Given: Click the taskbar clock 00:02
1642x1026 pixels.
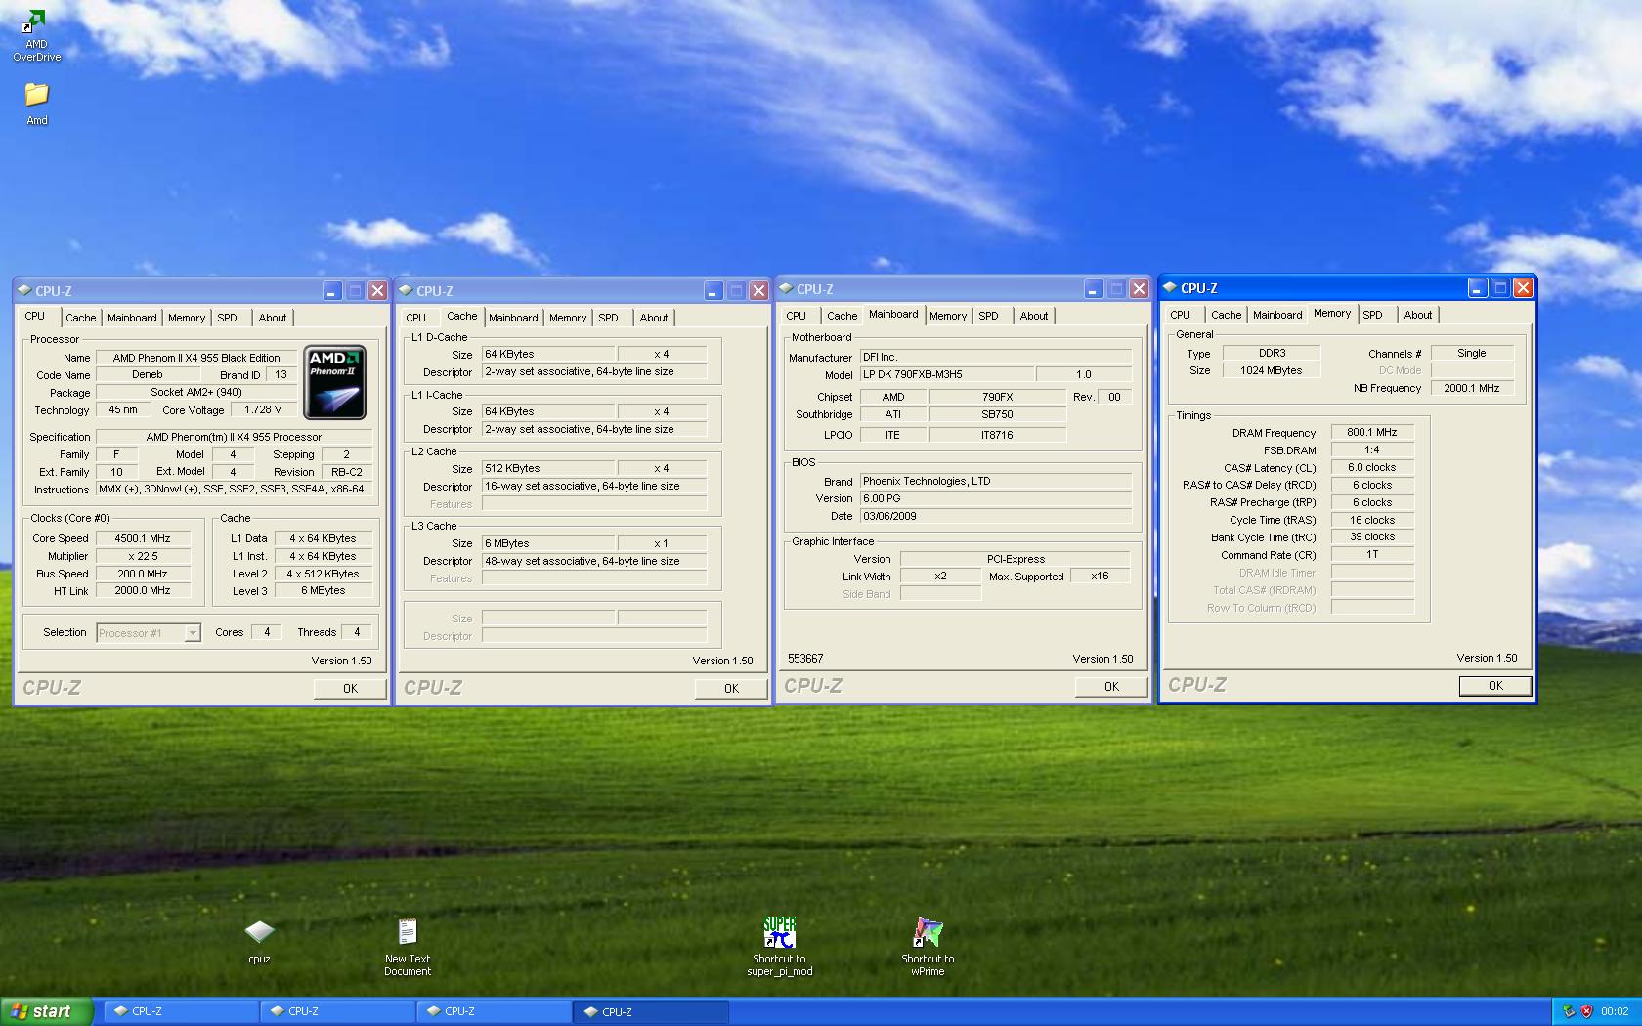Looking at the screenshot, I should point(1615,1011).
